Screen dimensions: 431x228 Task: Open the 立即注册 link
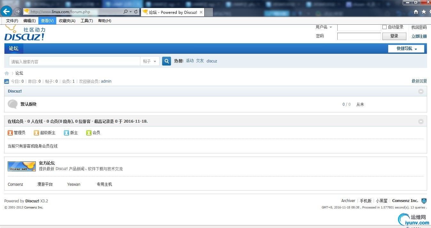pyautogui.click(x=419, y=36)
